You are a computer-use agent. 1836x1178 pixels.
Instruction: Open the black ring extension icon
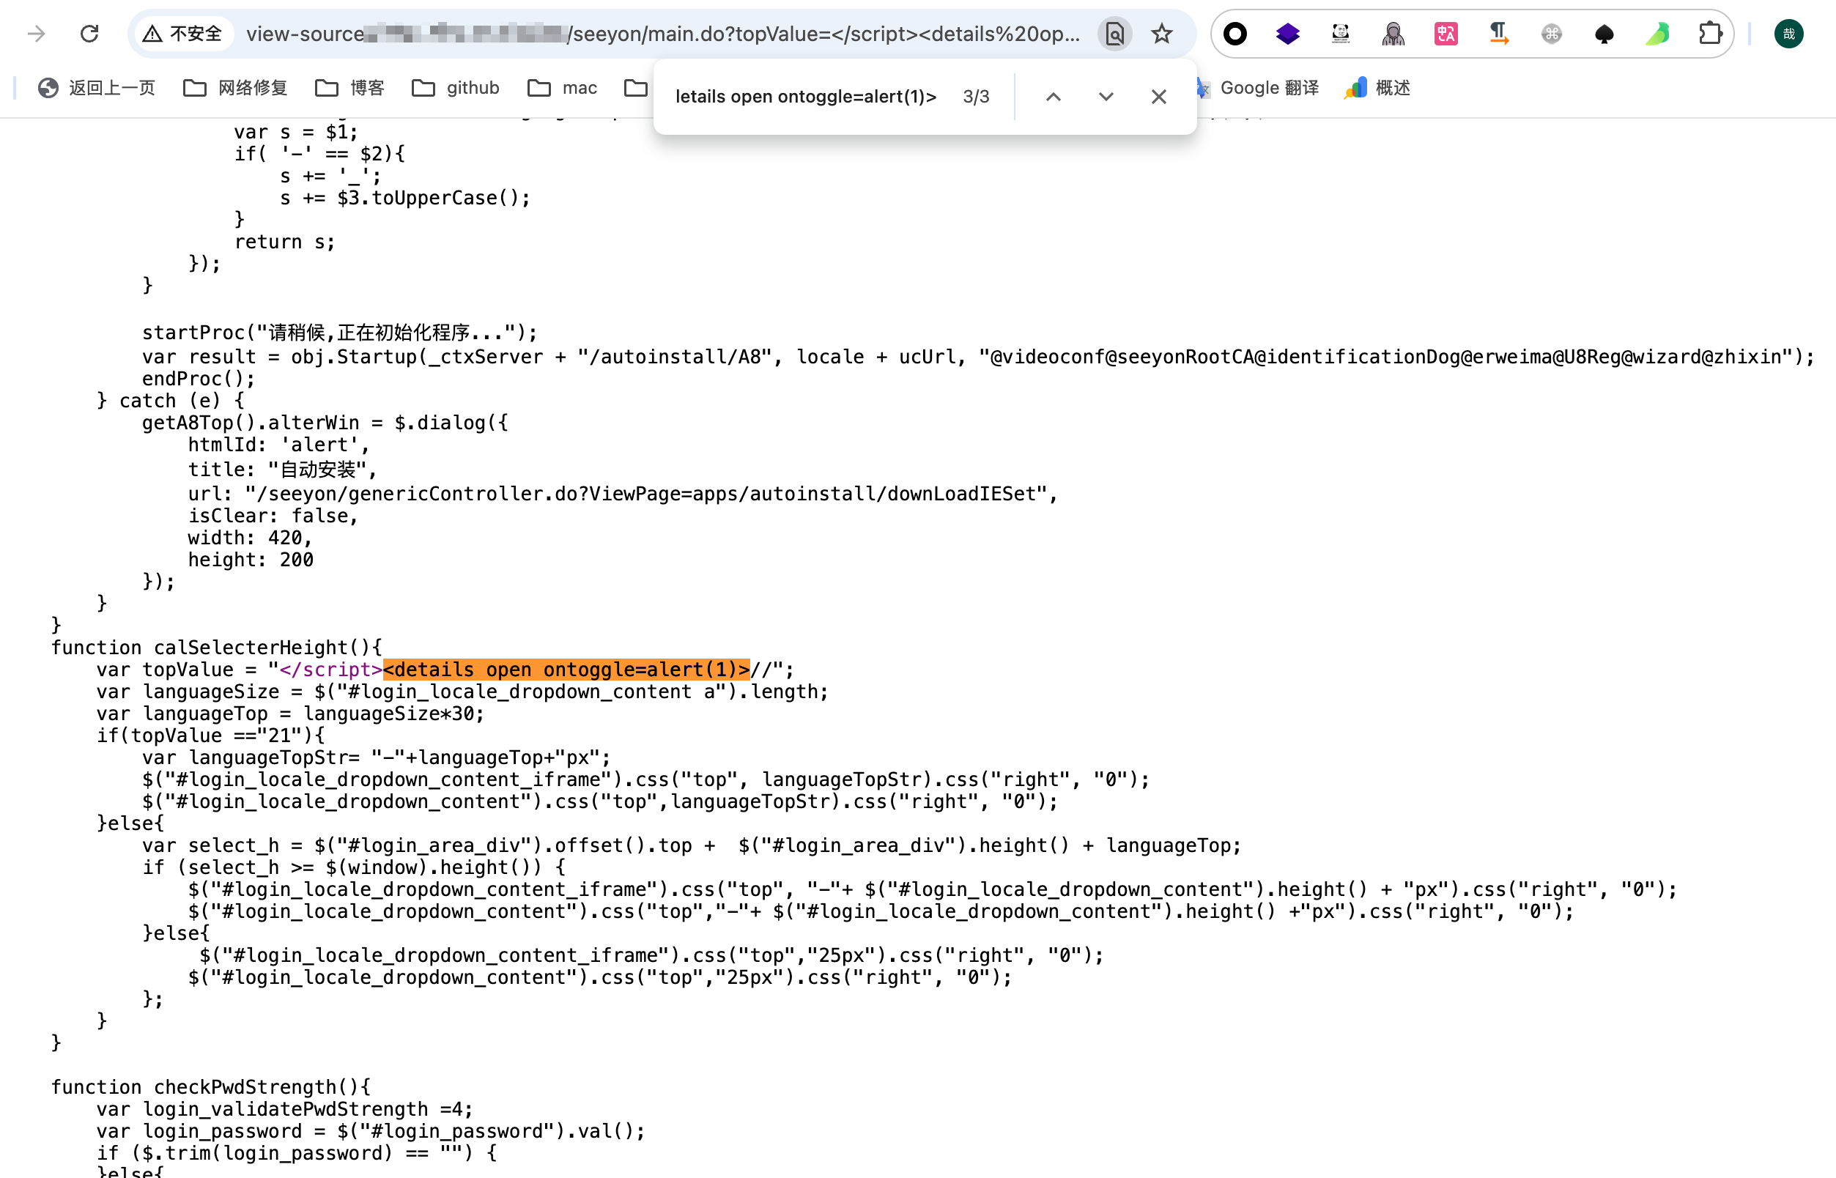[x=1235, y=34]
